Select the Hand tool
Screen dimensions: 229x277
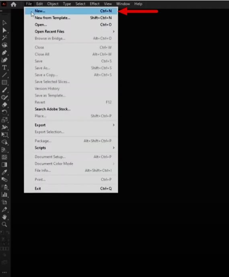coord(4,217)
